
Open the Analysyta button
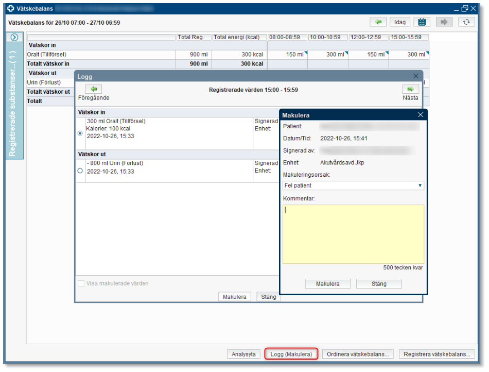243,354
